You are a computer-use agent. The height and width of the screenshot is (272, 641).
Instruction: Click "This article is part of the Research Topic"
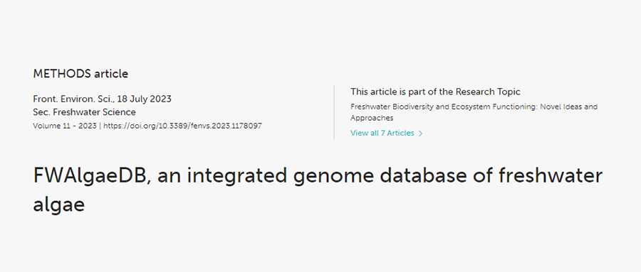435,92
